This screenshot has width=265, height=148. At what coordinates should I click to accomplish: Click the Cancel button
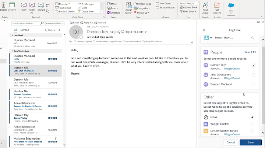[231, 142]
